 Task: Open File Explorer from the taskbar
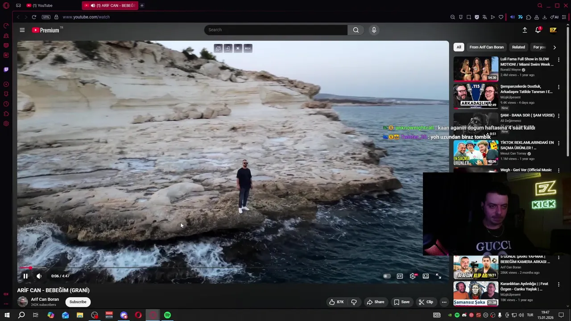click(x=80, y=315)
